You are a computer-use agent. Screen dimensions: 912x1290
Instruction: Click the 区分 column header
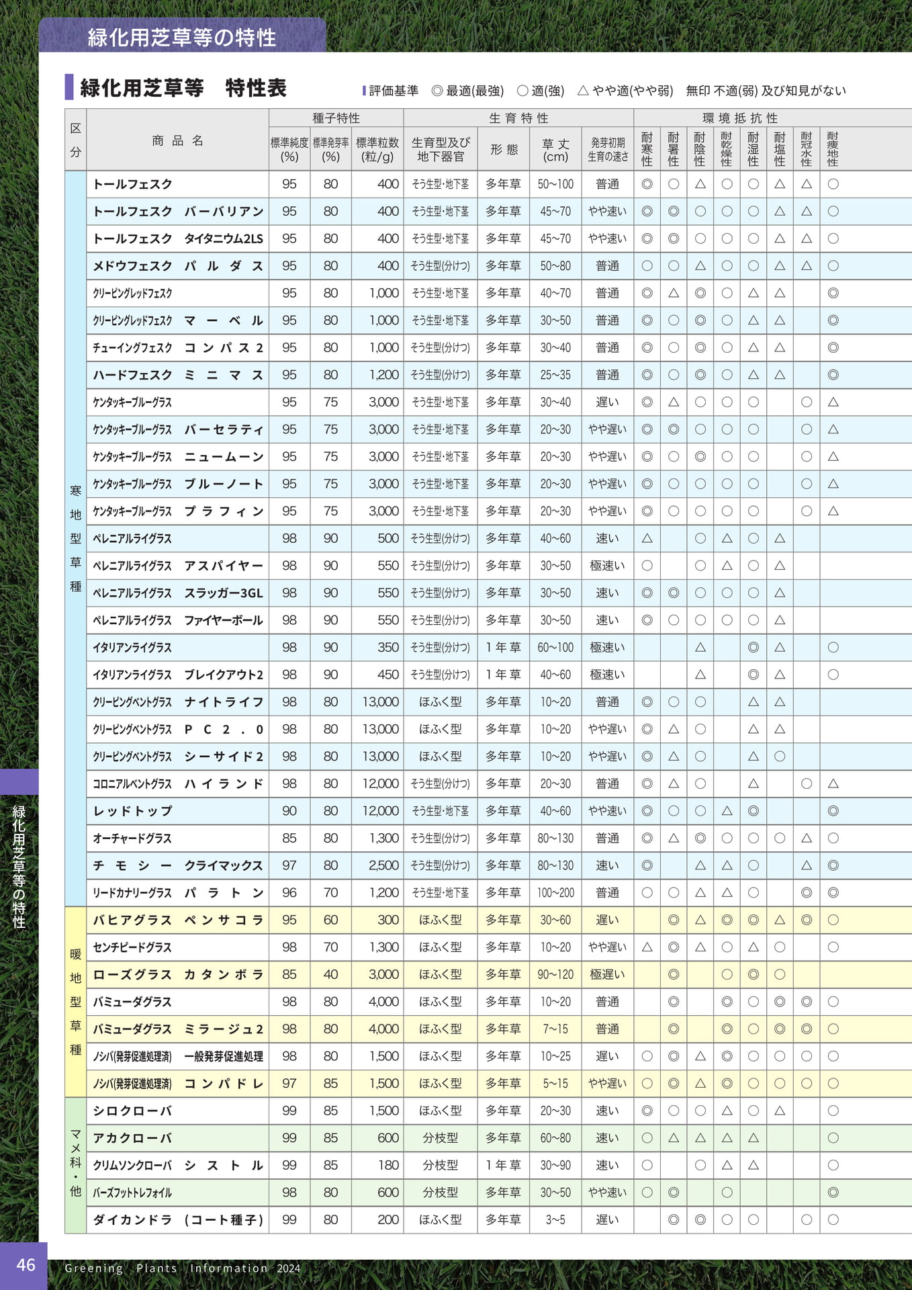click(76, 140)
